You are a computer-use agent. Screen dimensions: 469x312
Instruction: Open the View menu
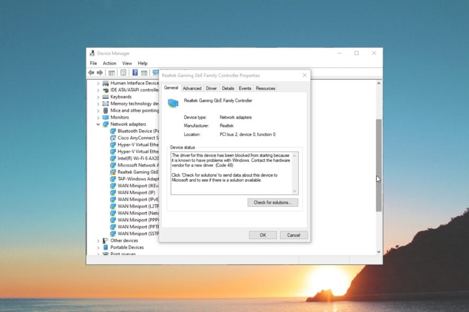pos(127,63)
